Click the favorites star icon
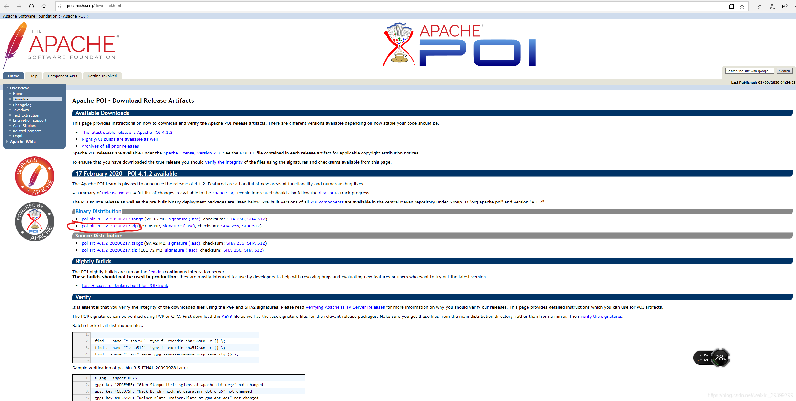The width and height of the screenshot is (796, 401). coord(742,6)
